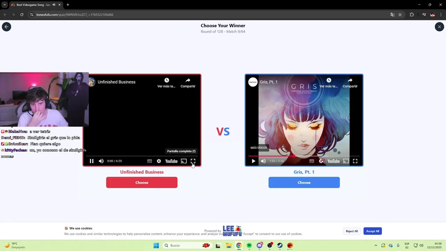Select the Best Videogame Song tab
The width and height of the screenshot is (446, 251).
(33, 5)
